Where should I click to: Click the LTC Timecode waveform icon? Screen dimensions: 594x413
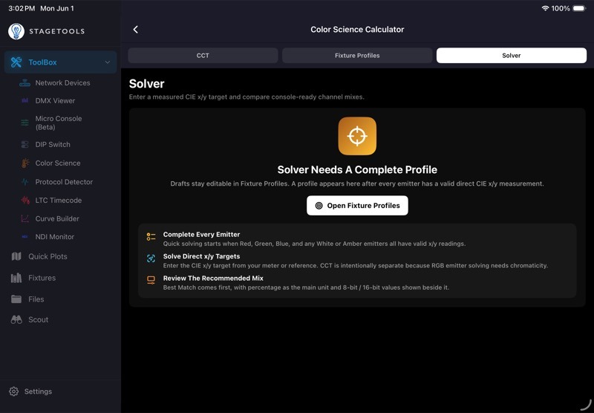click(25, 200)
